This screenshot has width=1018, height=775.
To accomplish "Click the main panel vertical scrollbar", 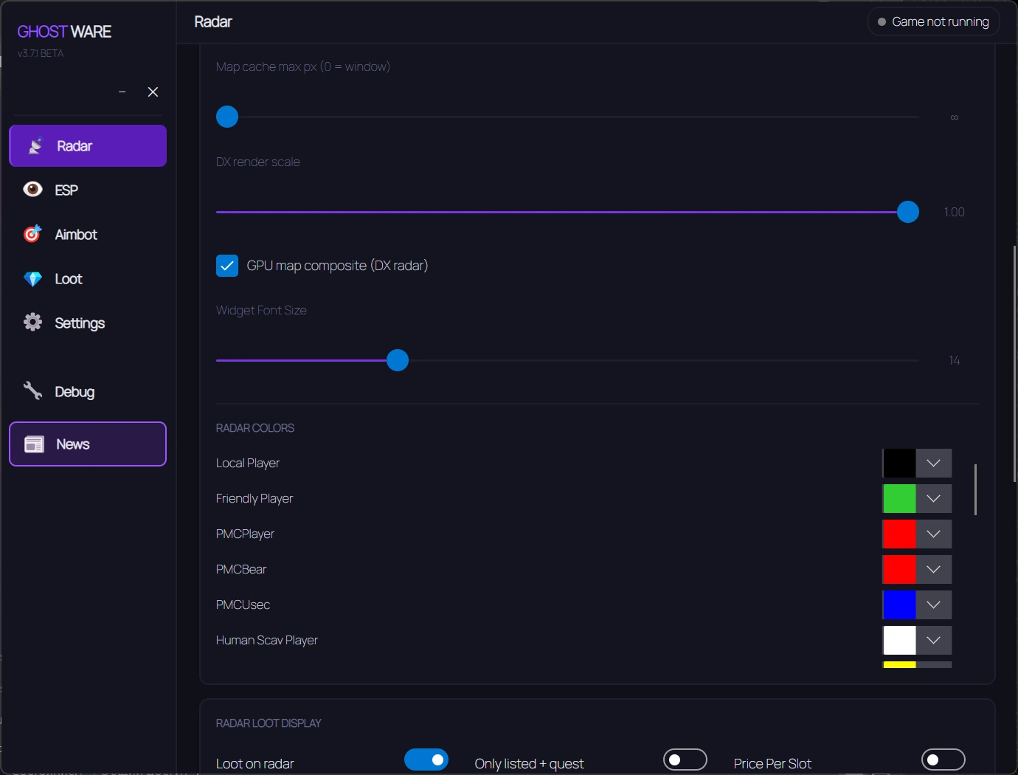I will click(1015, 363).
